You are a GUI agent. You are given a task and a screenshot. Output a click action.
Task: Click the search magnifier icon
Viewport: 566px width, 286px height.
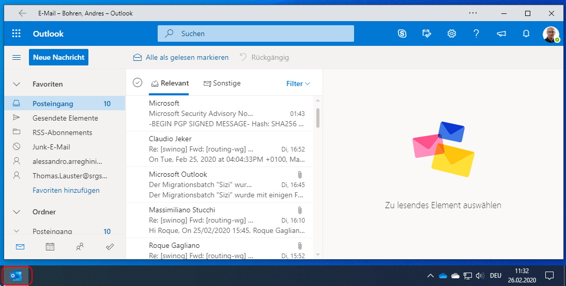[x=169, y=33]
